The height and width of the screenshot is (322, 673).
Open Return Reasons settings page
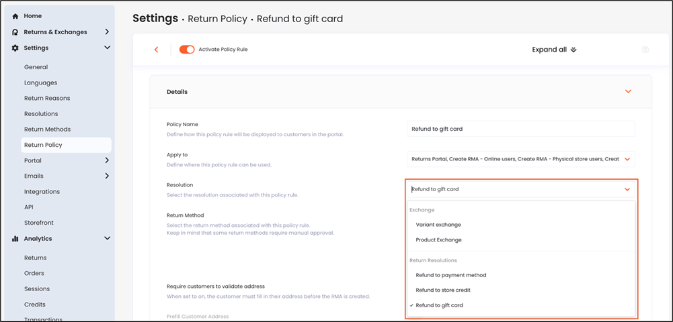pos(47,98)
